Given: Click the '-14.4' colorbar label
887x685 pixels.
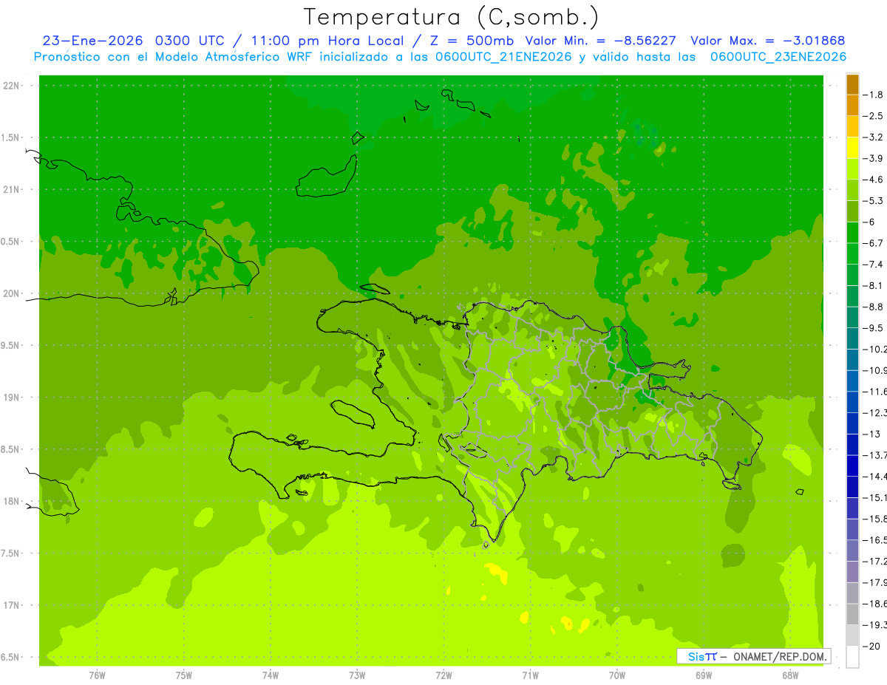Looking at the screenshot, I should click(x=874, y=476).
